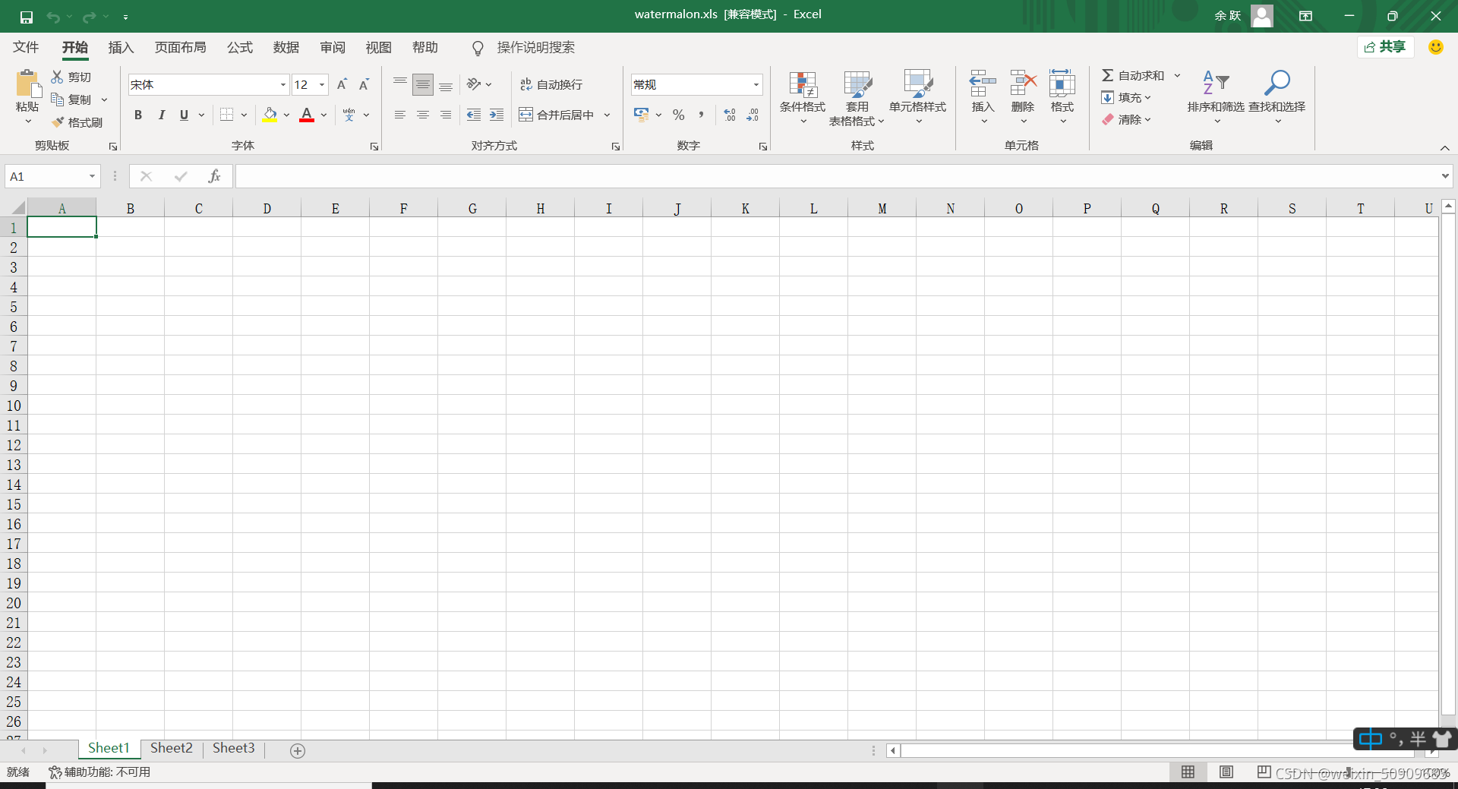Click decrease decimal places icon
The width and height of the screenshot is (1458, 789).
pos(753,115)
